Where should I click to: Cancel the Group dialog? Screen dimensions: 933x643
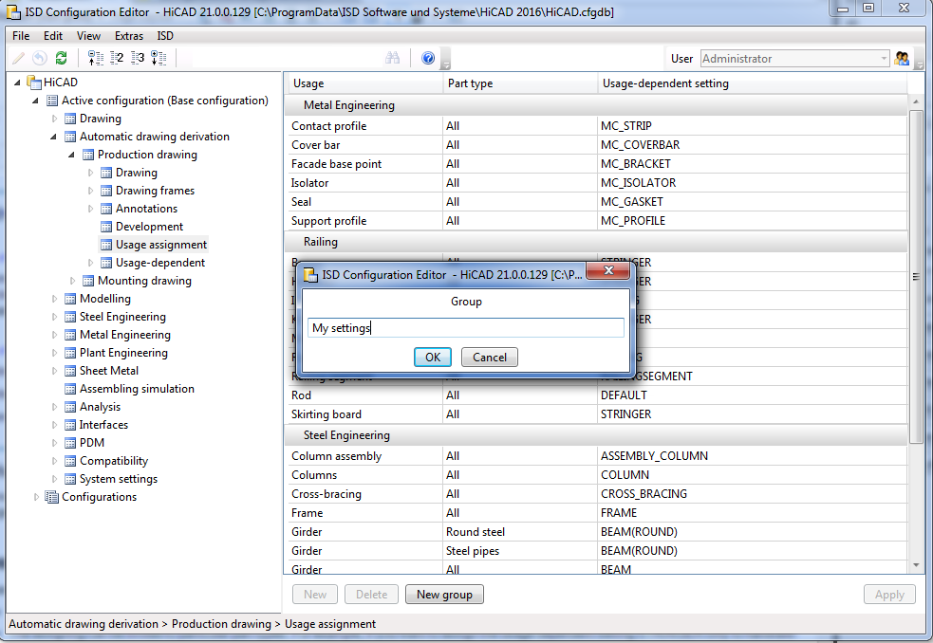pos(490,358)
